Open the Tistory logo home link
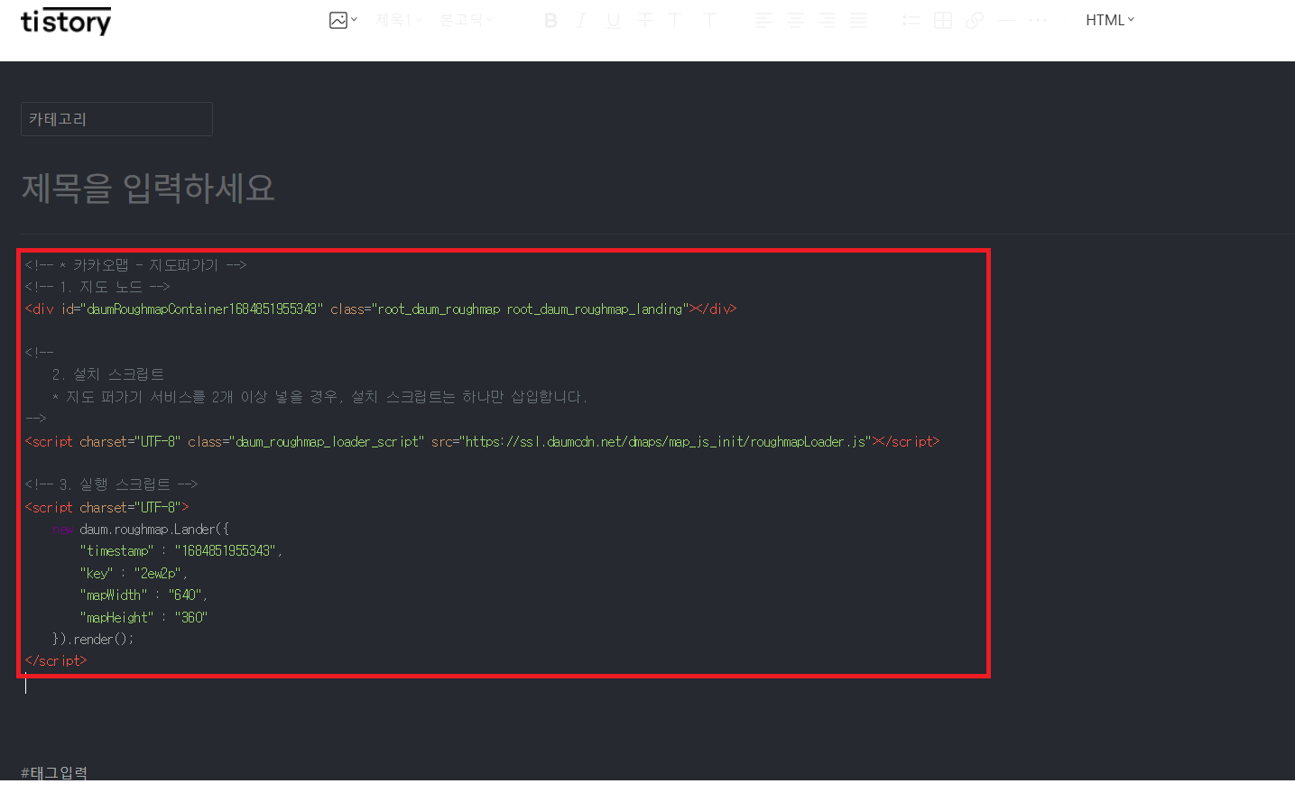1295x793 pixels. 65,21
